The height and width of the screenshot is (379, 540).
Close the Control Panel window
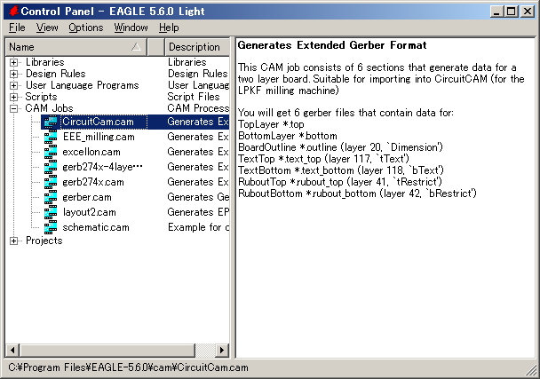tap(528, 12)
